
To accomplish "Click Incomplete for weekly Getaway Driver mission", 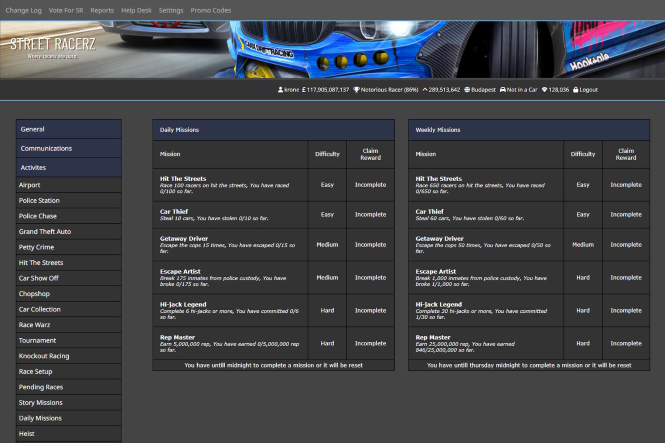I will coord(626,244).
